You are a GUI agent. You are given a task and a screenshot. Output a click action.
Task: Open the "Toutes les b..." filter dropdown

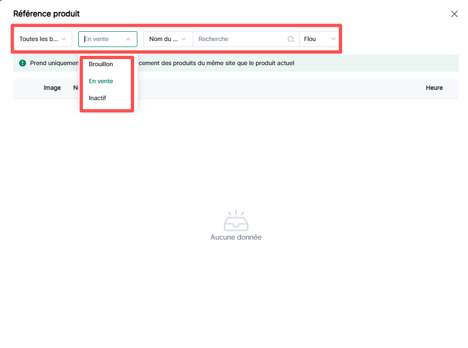[43, 39]
